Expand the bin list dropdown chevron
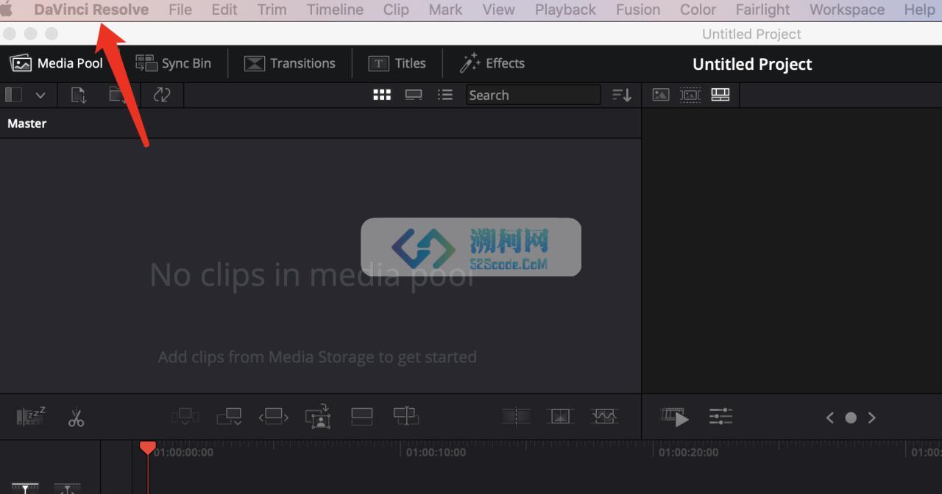This screenshot has width=942, height=494. click(40, 96)
